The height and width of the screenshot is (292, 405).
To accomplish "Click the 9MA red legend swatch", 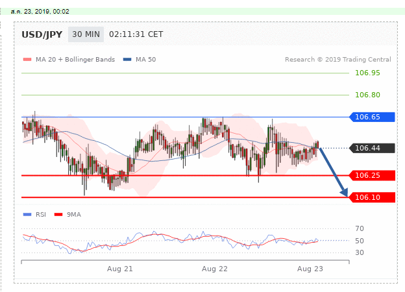I will pyautogui.click(x=58, y=215).
